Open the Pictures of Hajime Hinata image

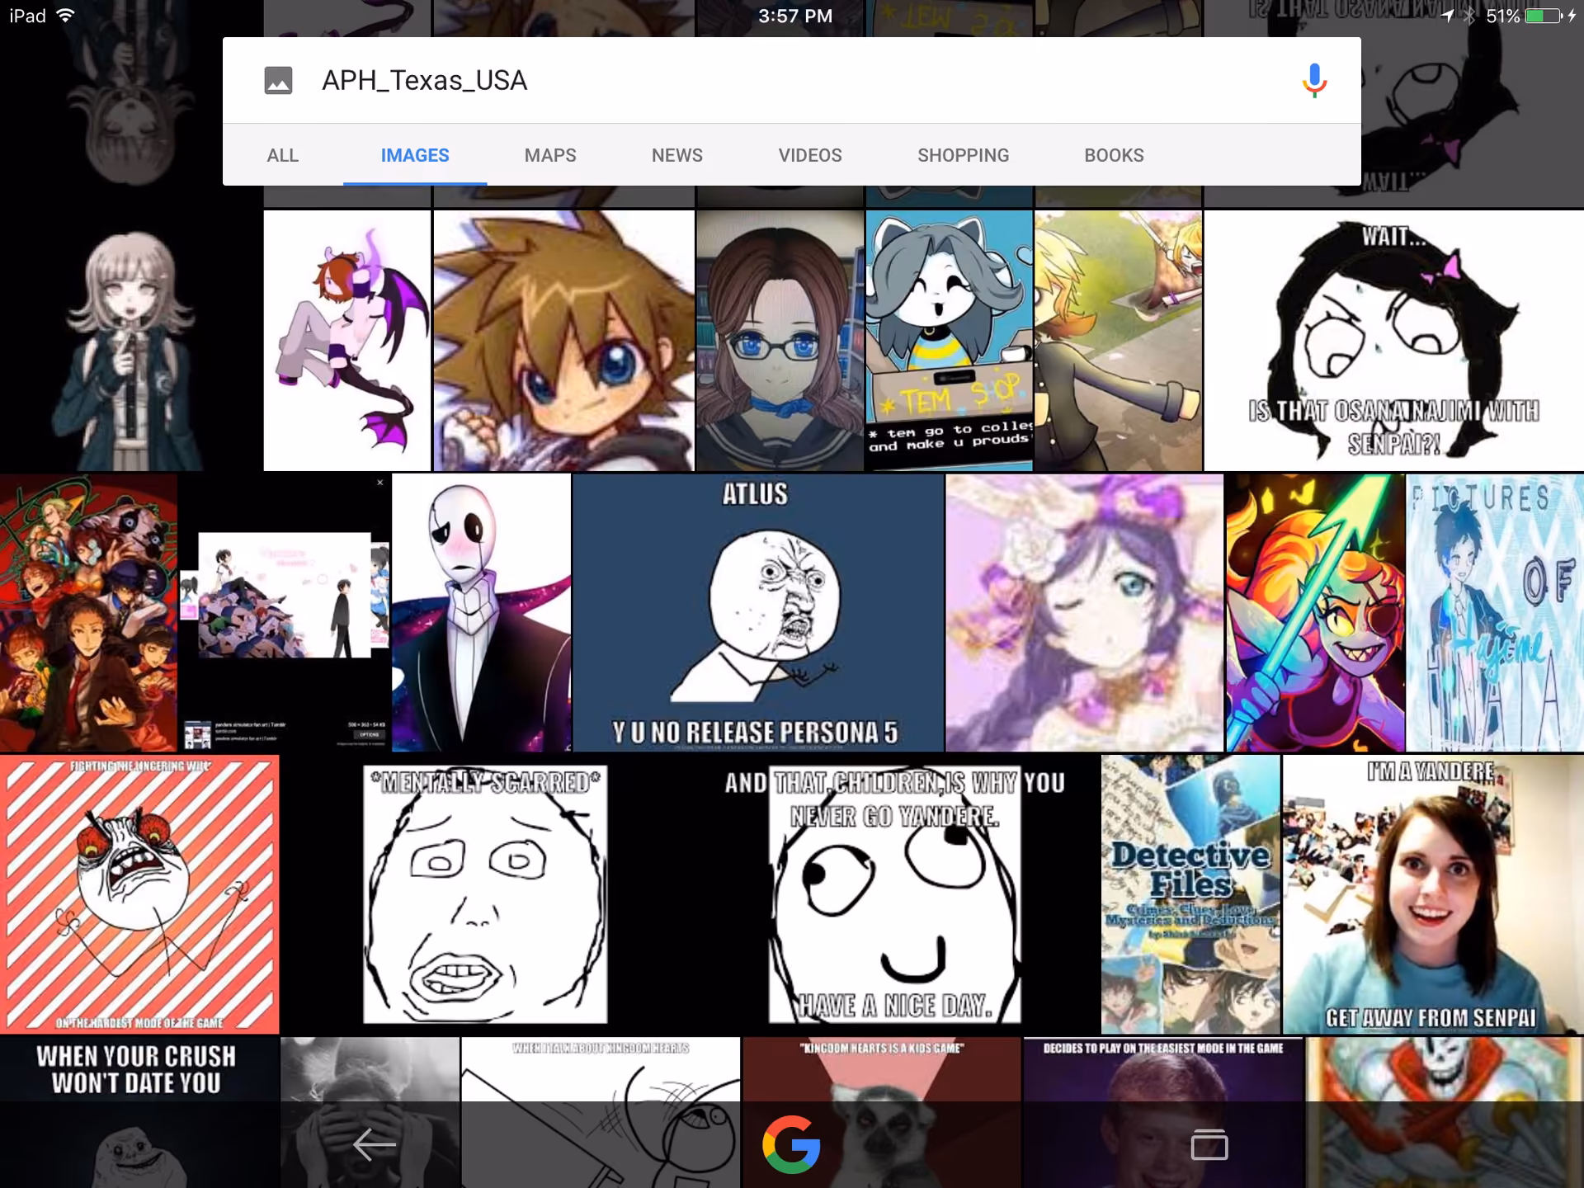(1495, 613)
